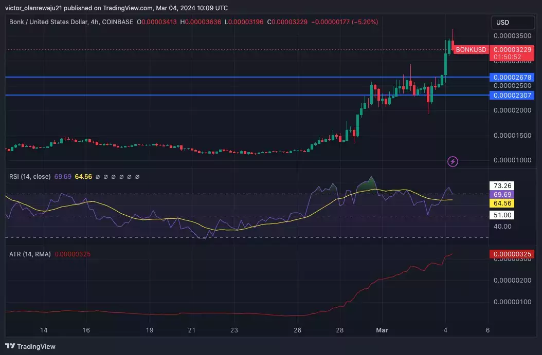This screenshot has width=542, height=355.
Task: Click the purple lightning bolt event icon
Action: [453, 161]
